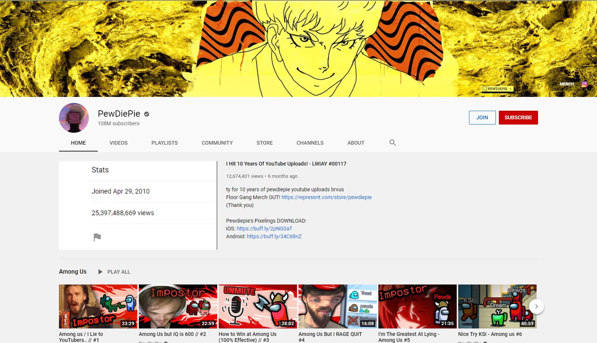Click the JOIN button

(x=482, y=117)
